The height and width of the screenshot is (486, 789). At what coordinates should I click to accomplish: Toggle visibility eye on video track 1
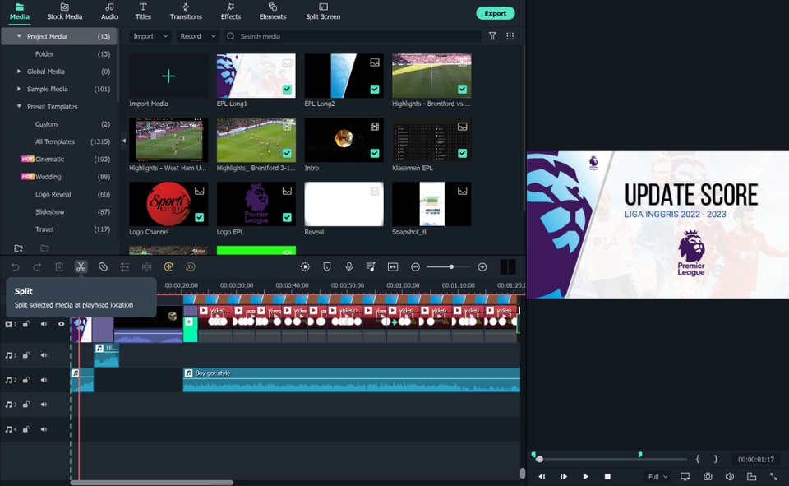tap(62, 324)
